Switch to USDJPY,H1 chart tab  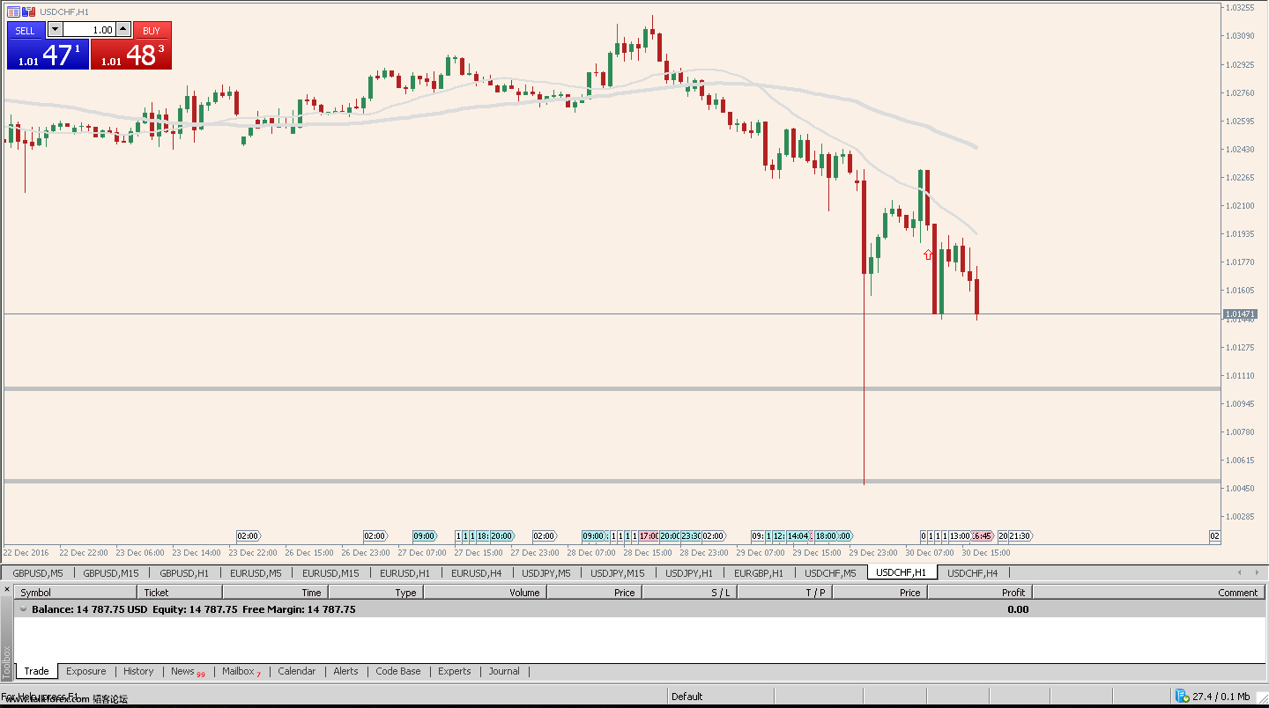point(689,572)
